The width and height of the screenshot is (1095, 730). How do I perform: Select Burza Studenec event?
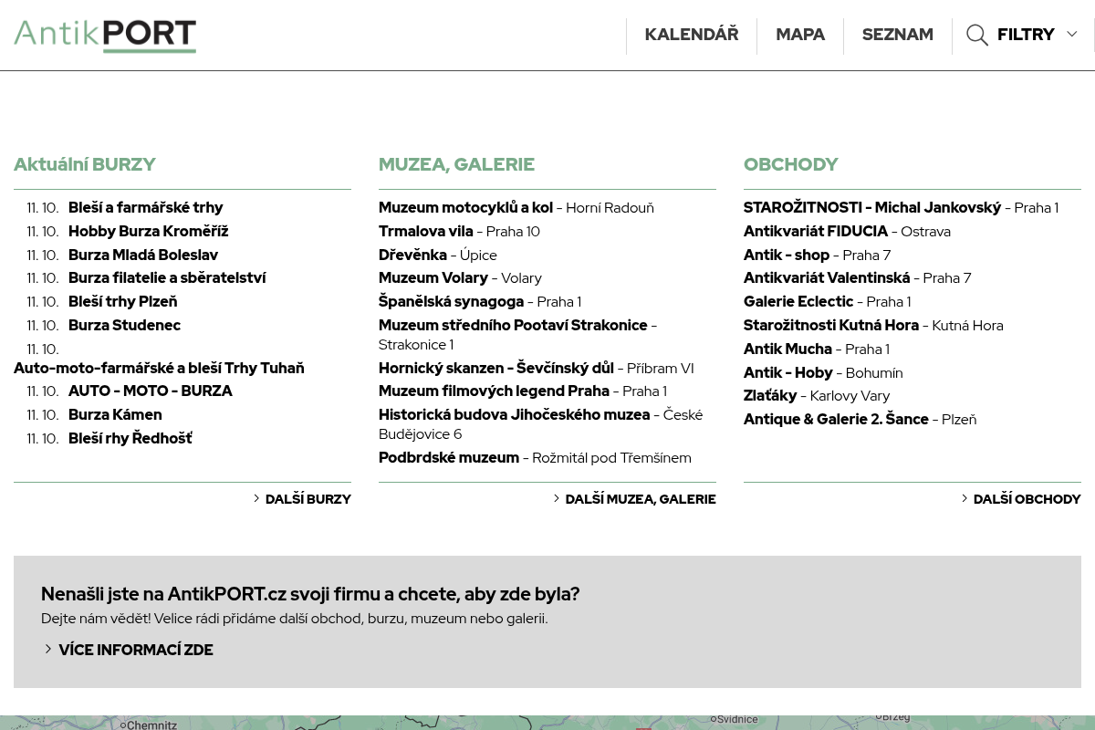pos(124,326)
